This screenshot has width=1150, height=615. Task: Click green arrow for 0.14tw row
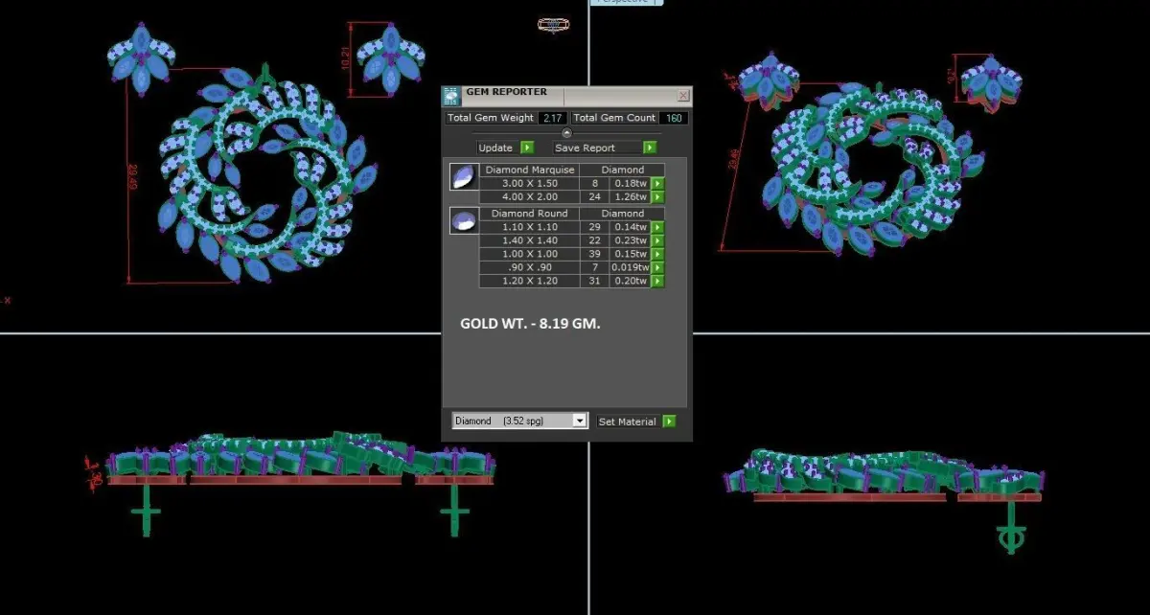[657, 227]
